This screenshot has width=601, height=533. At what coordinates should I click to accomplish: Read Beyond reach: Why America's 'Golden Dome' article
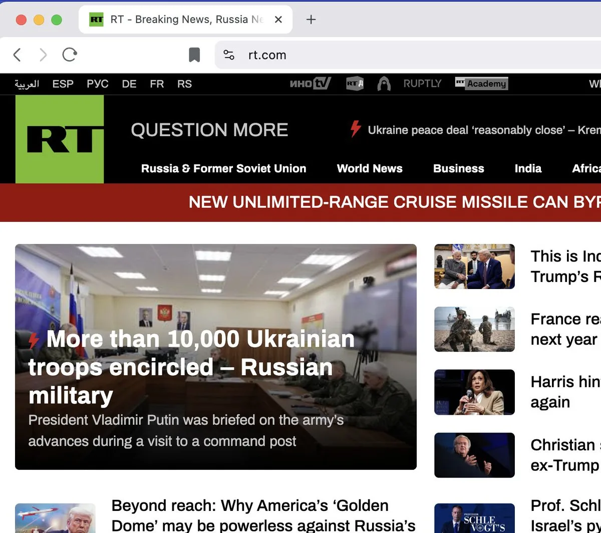pyautogui.click(x=263, y=515)
